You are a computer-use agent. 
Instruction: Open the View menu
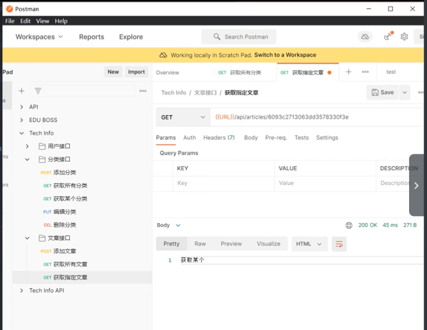pos(42,21)
